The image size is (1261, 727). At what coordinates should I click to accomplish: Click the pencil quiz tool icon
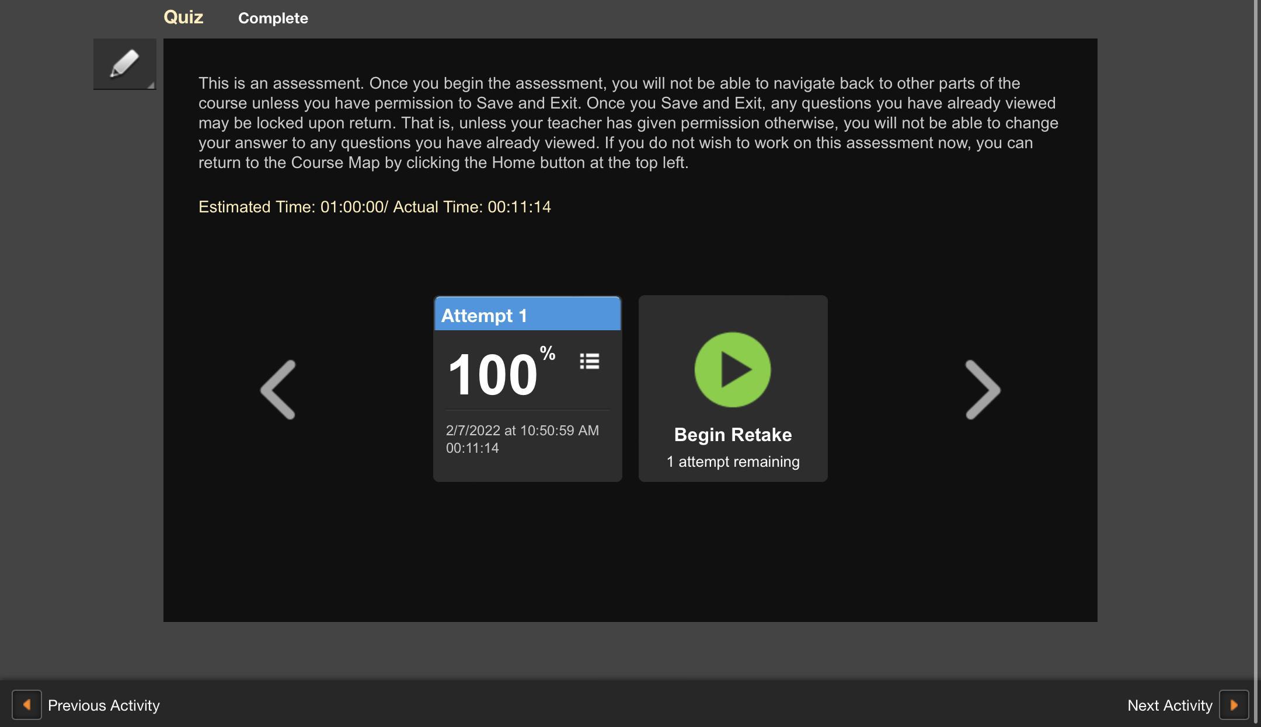(124, 63)
